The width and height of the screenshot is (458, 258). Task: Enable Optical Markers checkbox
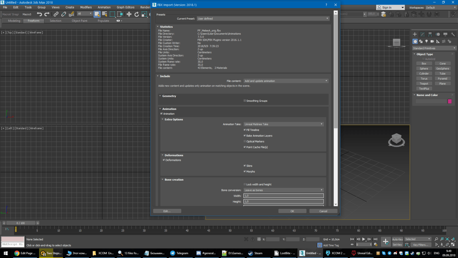click(245, 141)
